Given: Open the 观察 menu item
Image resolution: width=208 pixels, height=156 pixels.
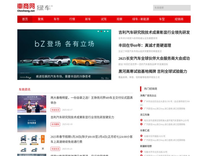Looking at the screenshot, I should [119, 19].
